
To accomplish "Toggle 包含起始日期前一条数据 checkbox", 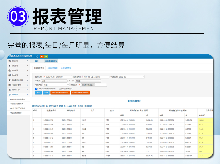I will click(36, 89).
